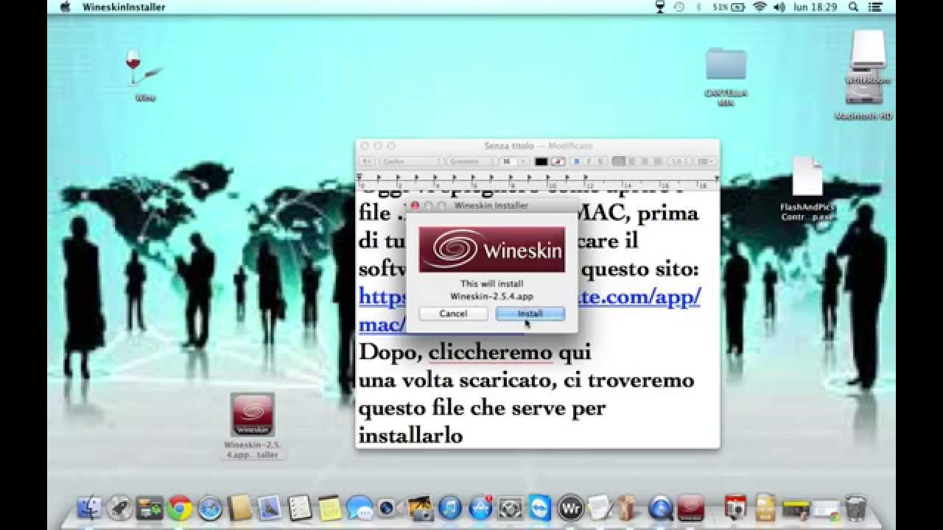The height and width of the screenshot is (530, 943).
Task: Expand the font size dropdown arrow
Action: click(x=523, y=161)
